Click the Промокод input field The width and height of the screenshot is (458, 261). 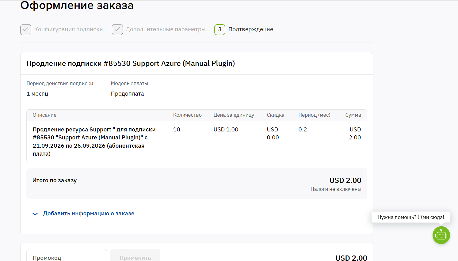67,255
